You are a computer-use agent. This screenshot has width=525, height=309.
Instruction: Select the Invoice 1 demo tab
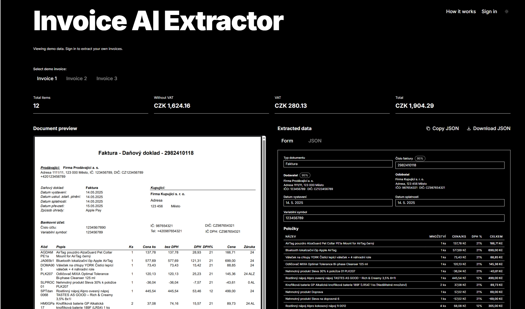pyautogui.click(x=47, y=79)
